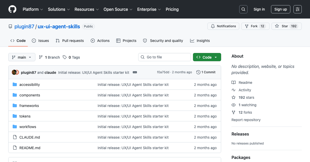Go to the Pricing page
The height and width of the screenshot is (162, 310).
[172, 9]
